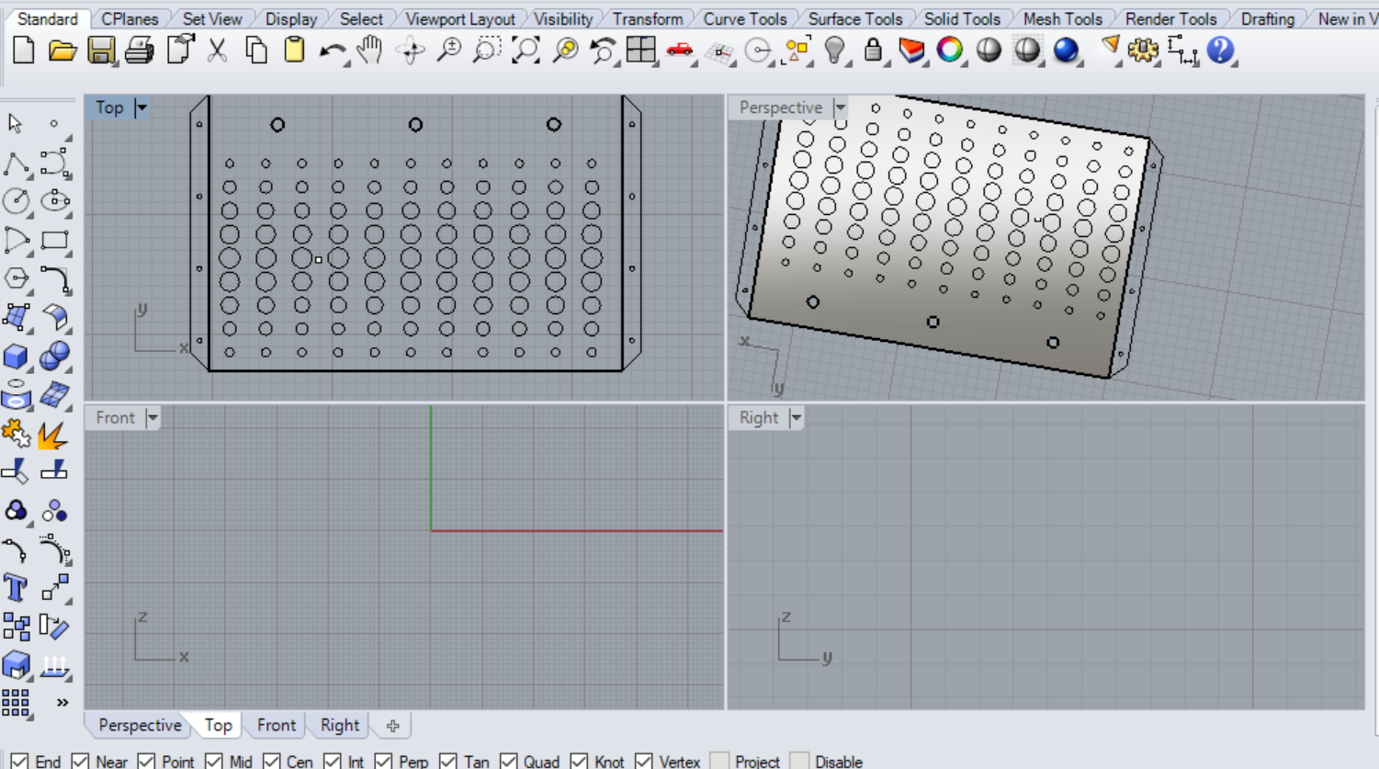Open the Top viewport dropdown menu
The width and height of the screenshot is (1379, 769).
pyautogui.click(x=141, y=107)
